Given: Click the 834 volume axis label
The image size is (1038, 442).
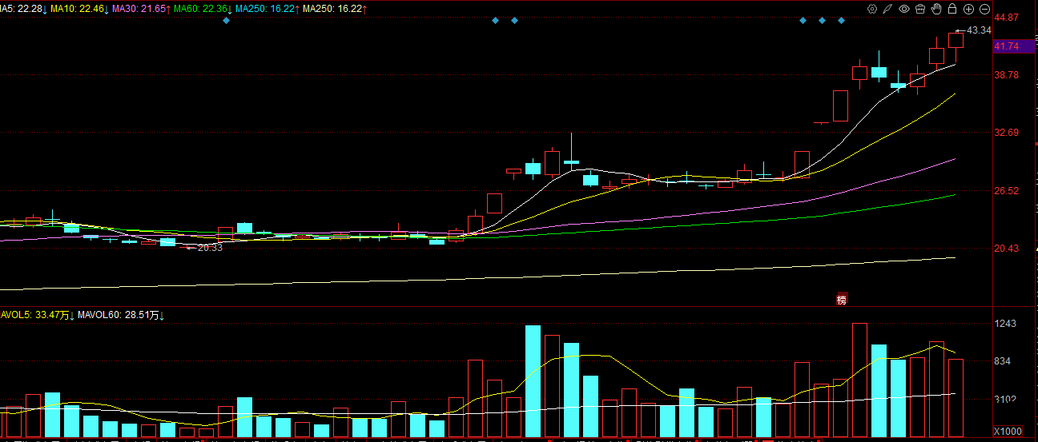Looking at the screenshot, I should click(1004, 361).
